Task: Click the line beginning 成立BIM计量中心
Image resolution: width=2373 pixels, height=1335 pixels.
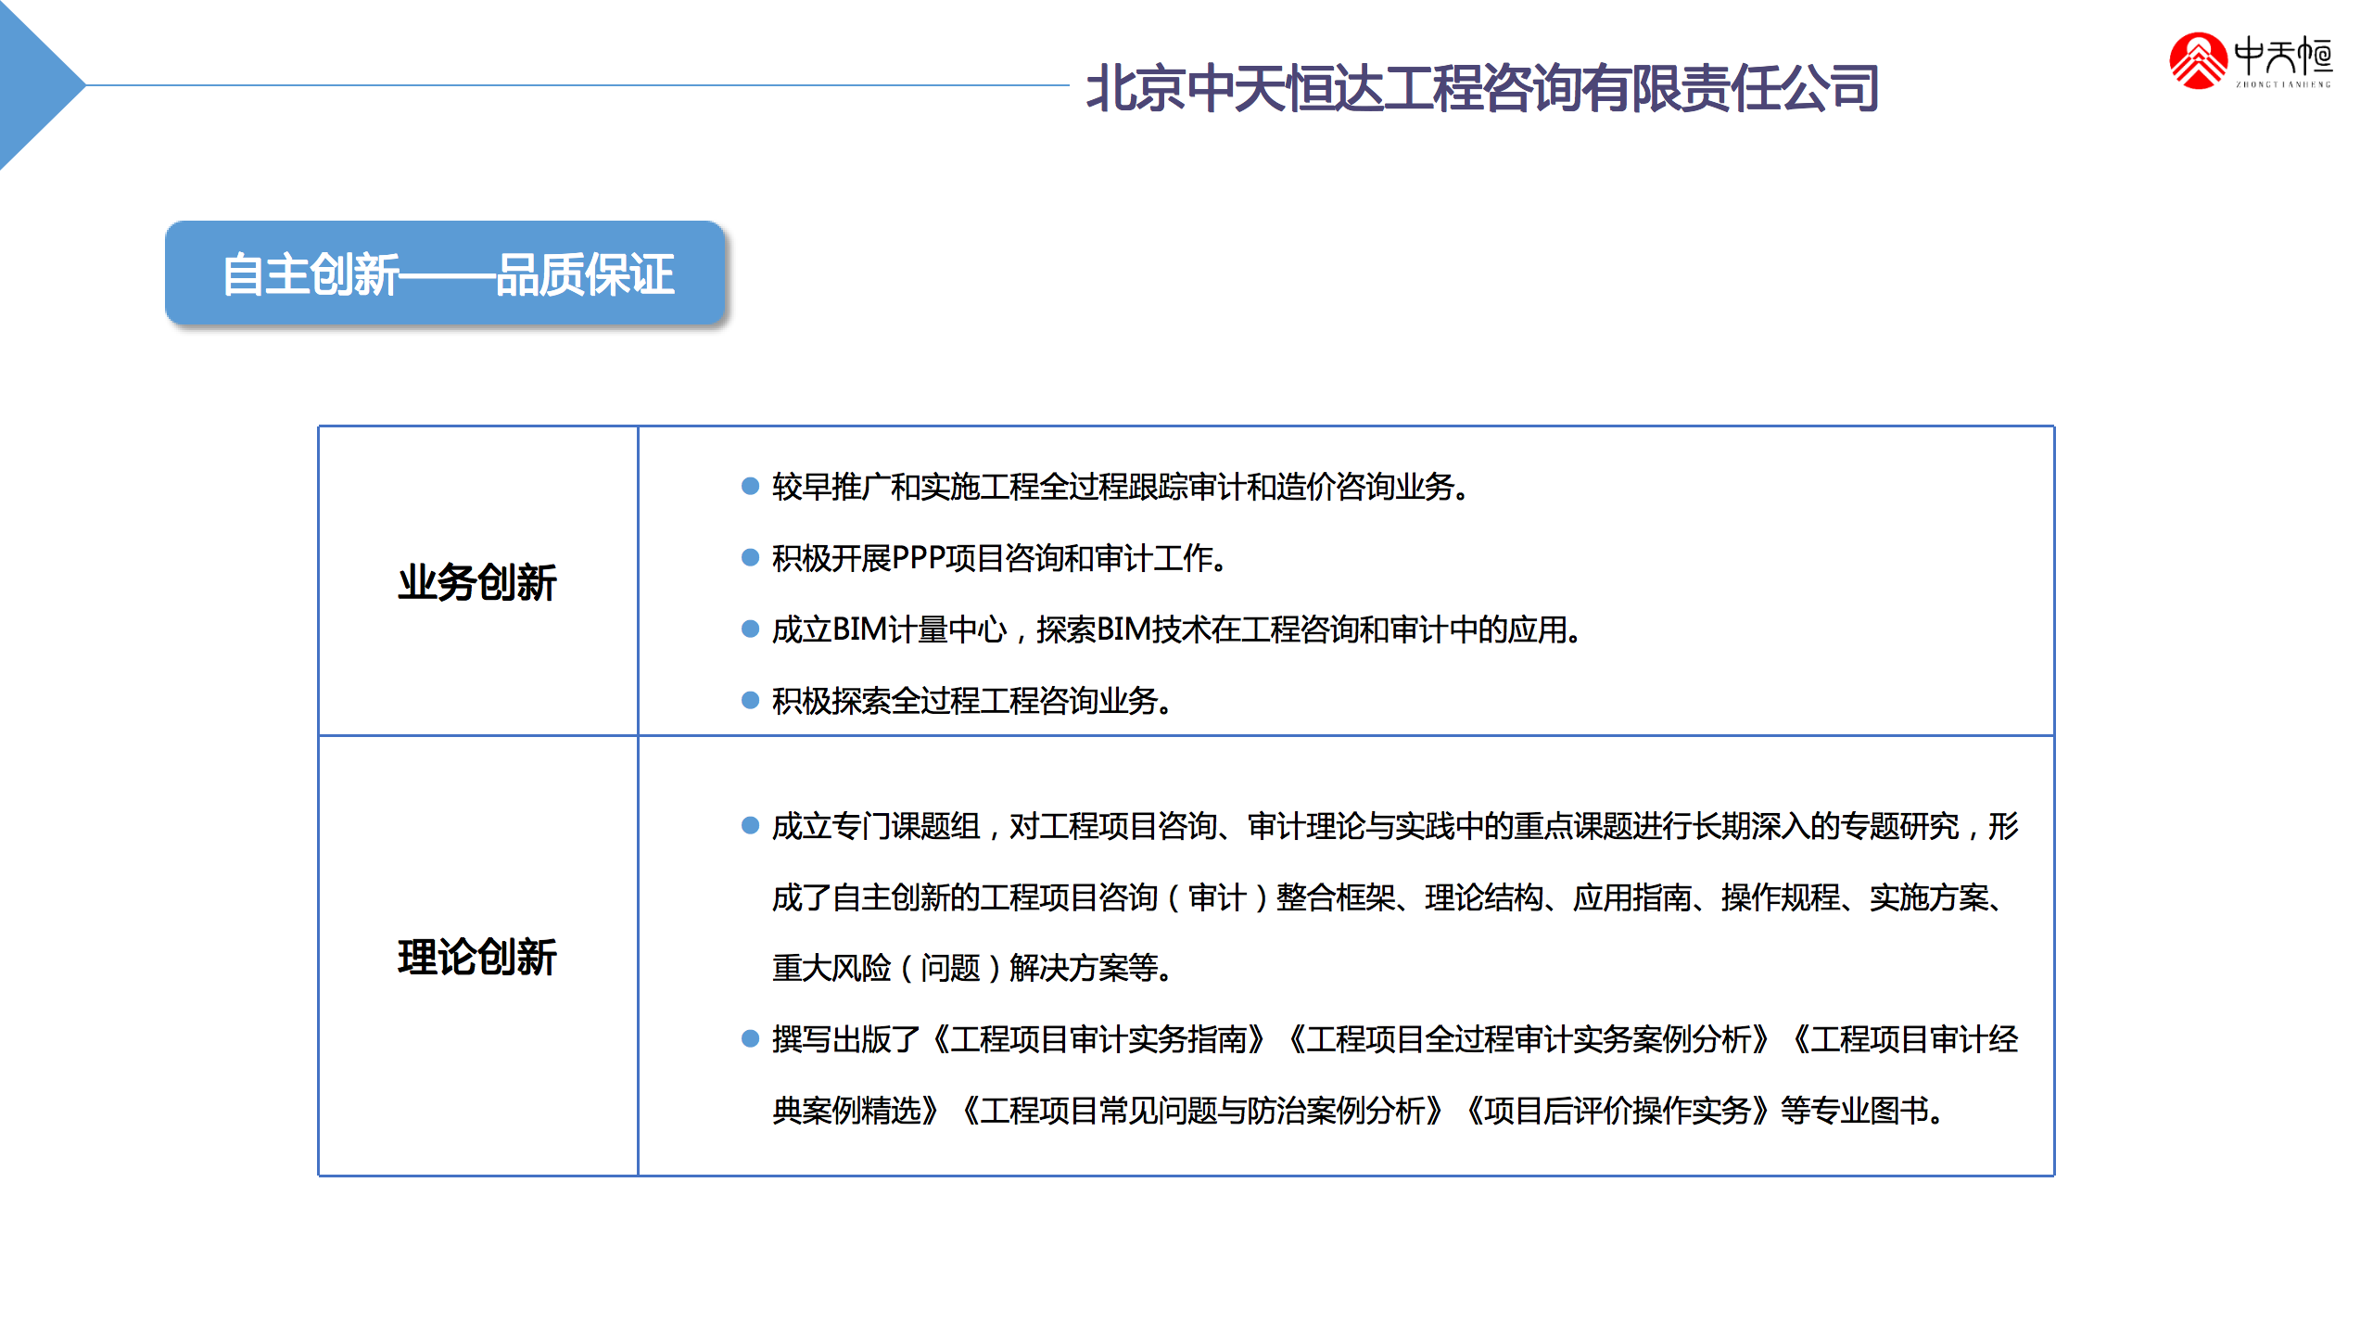Action: [1177, 629]
